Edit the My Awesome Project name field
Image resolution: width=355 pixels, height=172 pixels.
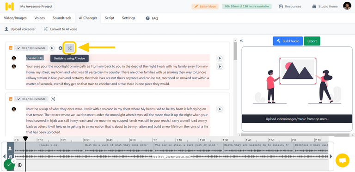(x=37, y=6)
